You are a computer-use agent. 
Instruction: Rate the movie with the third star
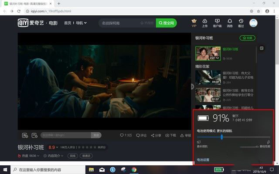coord(87,147)
